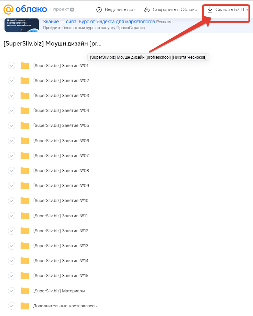The height and width of the screenshot is (316, 253).
Task: Click folder icon of Занятие №01
Action: coord(25,65)
